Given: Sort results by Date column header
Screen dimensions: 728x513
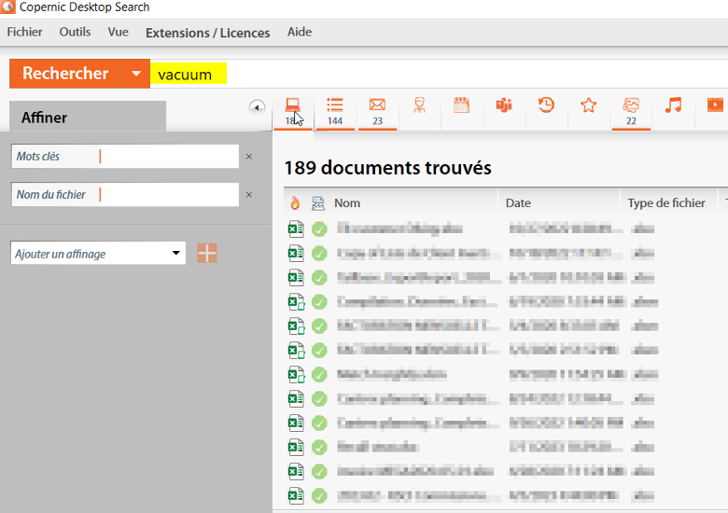Looking at the screenshot, I should click(518, 203).
